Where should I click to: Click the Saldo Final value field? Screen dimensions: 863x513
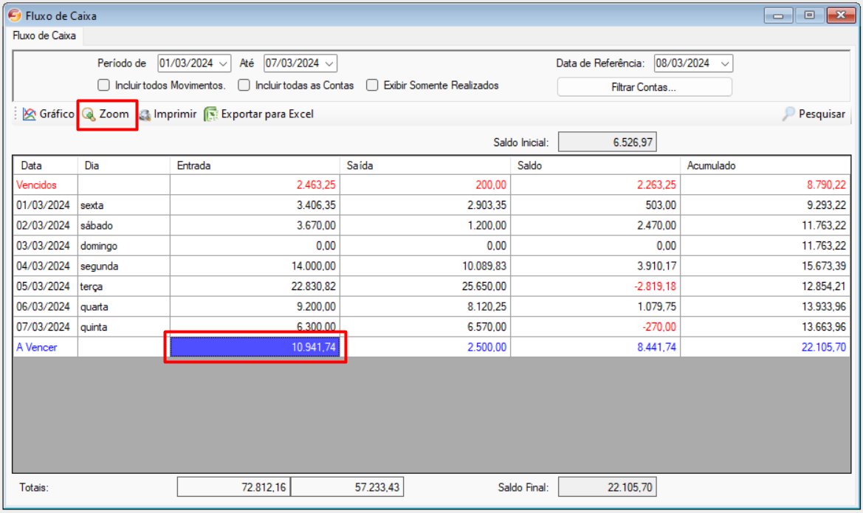click(607, 487)
